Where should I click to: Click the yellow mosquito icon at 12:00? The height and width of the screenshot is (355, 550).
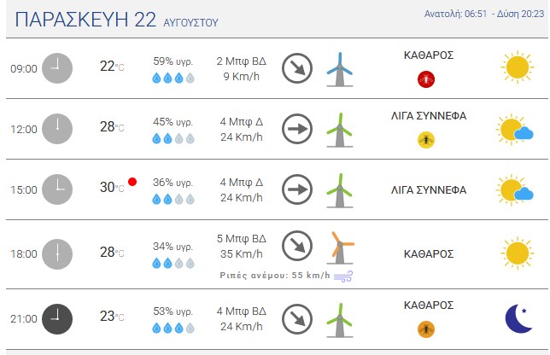(x=426, y=140)
